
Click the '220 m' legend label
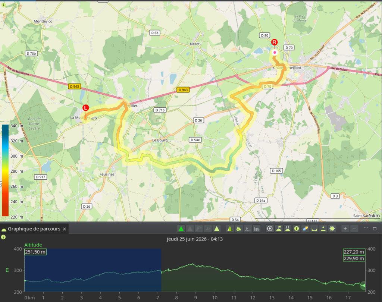point(16,217)
